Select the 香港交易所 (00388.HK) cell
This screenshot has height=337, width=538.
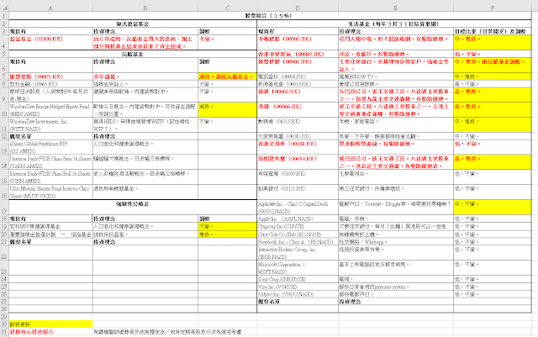click(x=298, y=148)
